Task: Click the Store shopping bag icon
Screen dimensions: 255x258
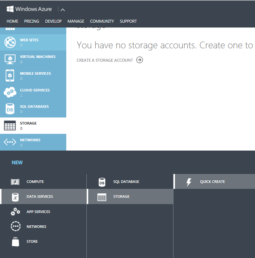Action: pos(15,242)
